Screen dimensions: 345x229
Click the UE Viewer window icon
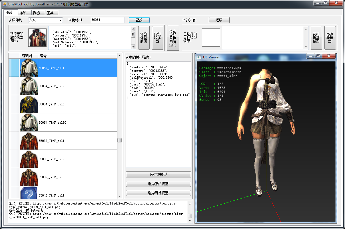[199, 57]
